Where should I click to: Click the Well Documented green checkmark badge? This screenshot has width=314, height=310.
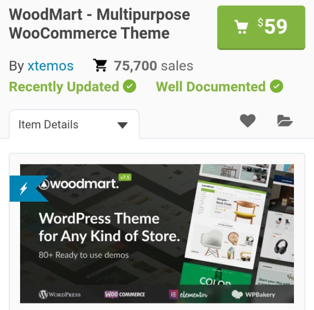coord(276,86)
